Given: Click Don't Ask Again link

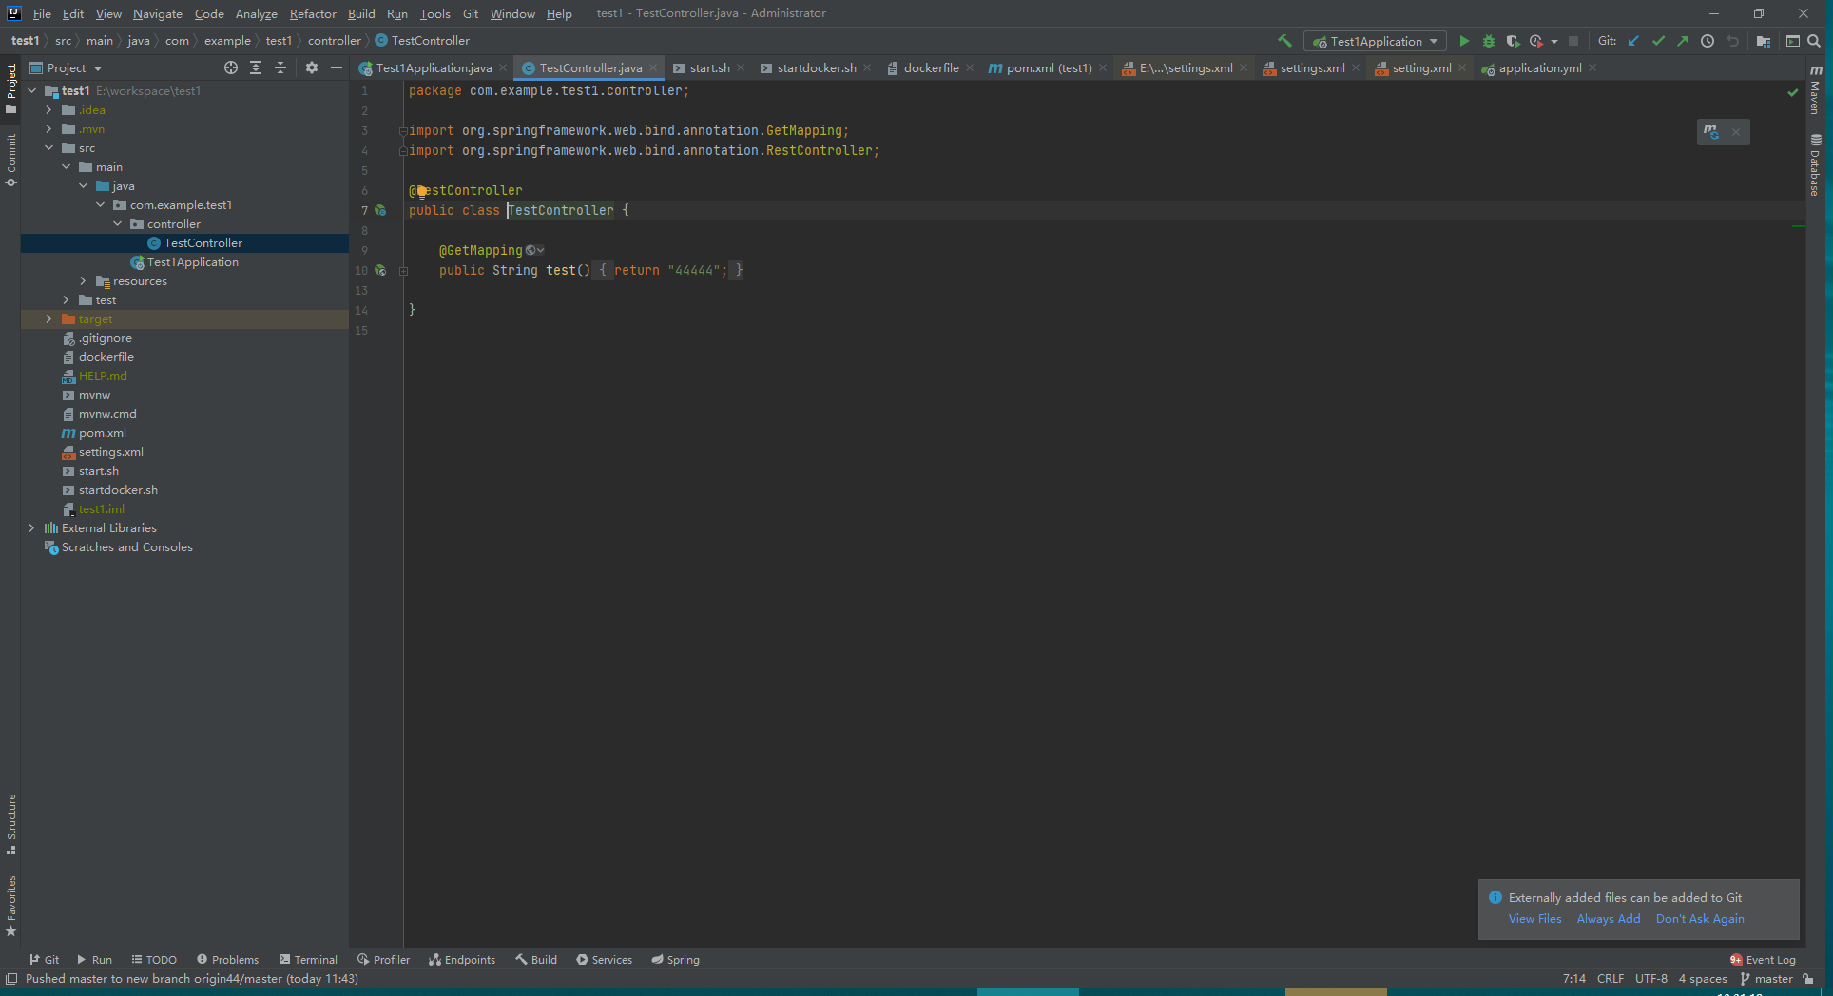Looking at the screenshot, I should pyautogui.click(x=1700, y=918).
